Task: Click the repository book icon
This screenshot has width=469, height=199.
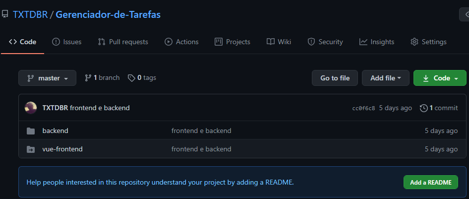Action: pyautogui.click(x=4, y=14)
